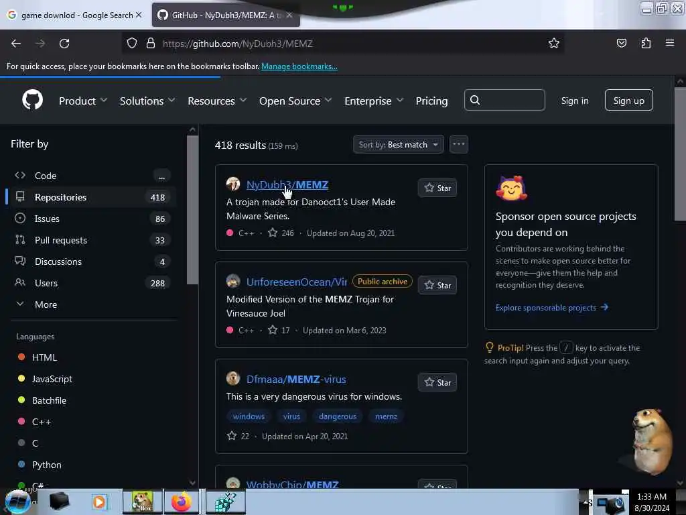
Task: Click the GitHub search input field
Action: tap(504, 101)
